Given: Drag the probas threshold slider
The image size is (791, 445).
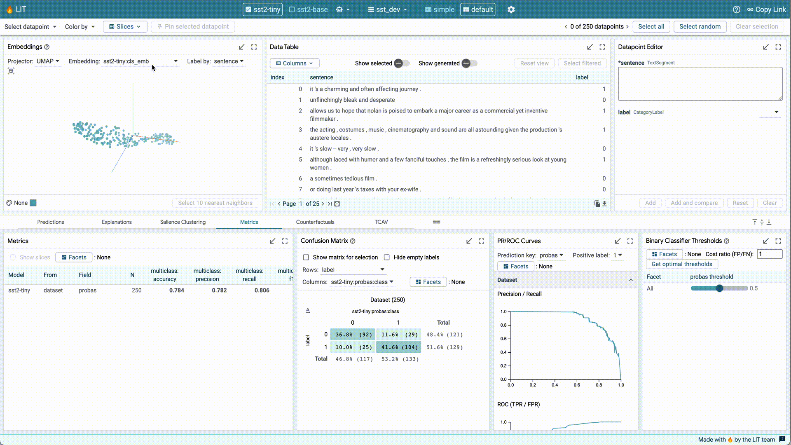Looking at the screenshot, I should (720, 288).
